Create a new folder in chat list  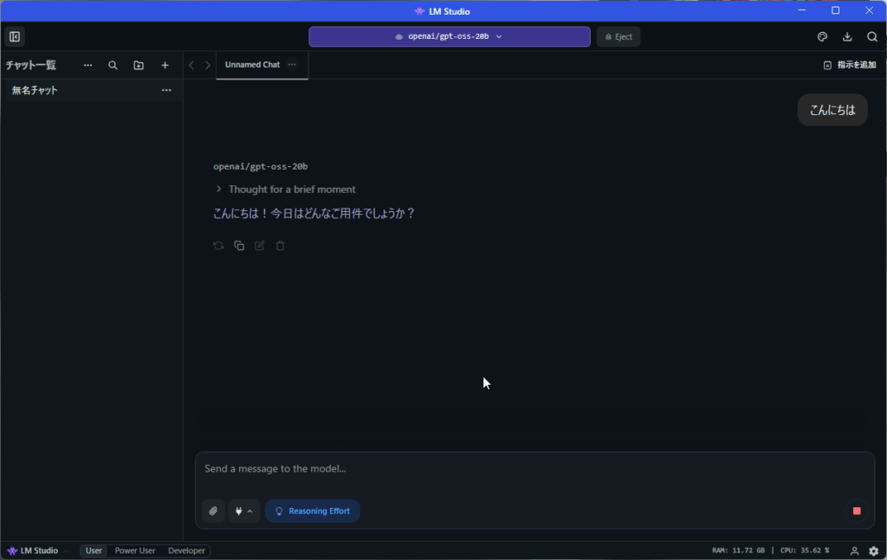coord(139,65)
